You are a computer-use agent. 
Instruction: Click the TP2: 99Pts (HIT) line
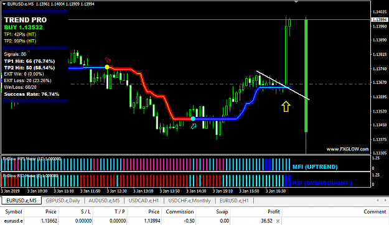[x=20, y=41]
